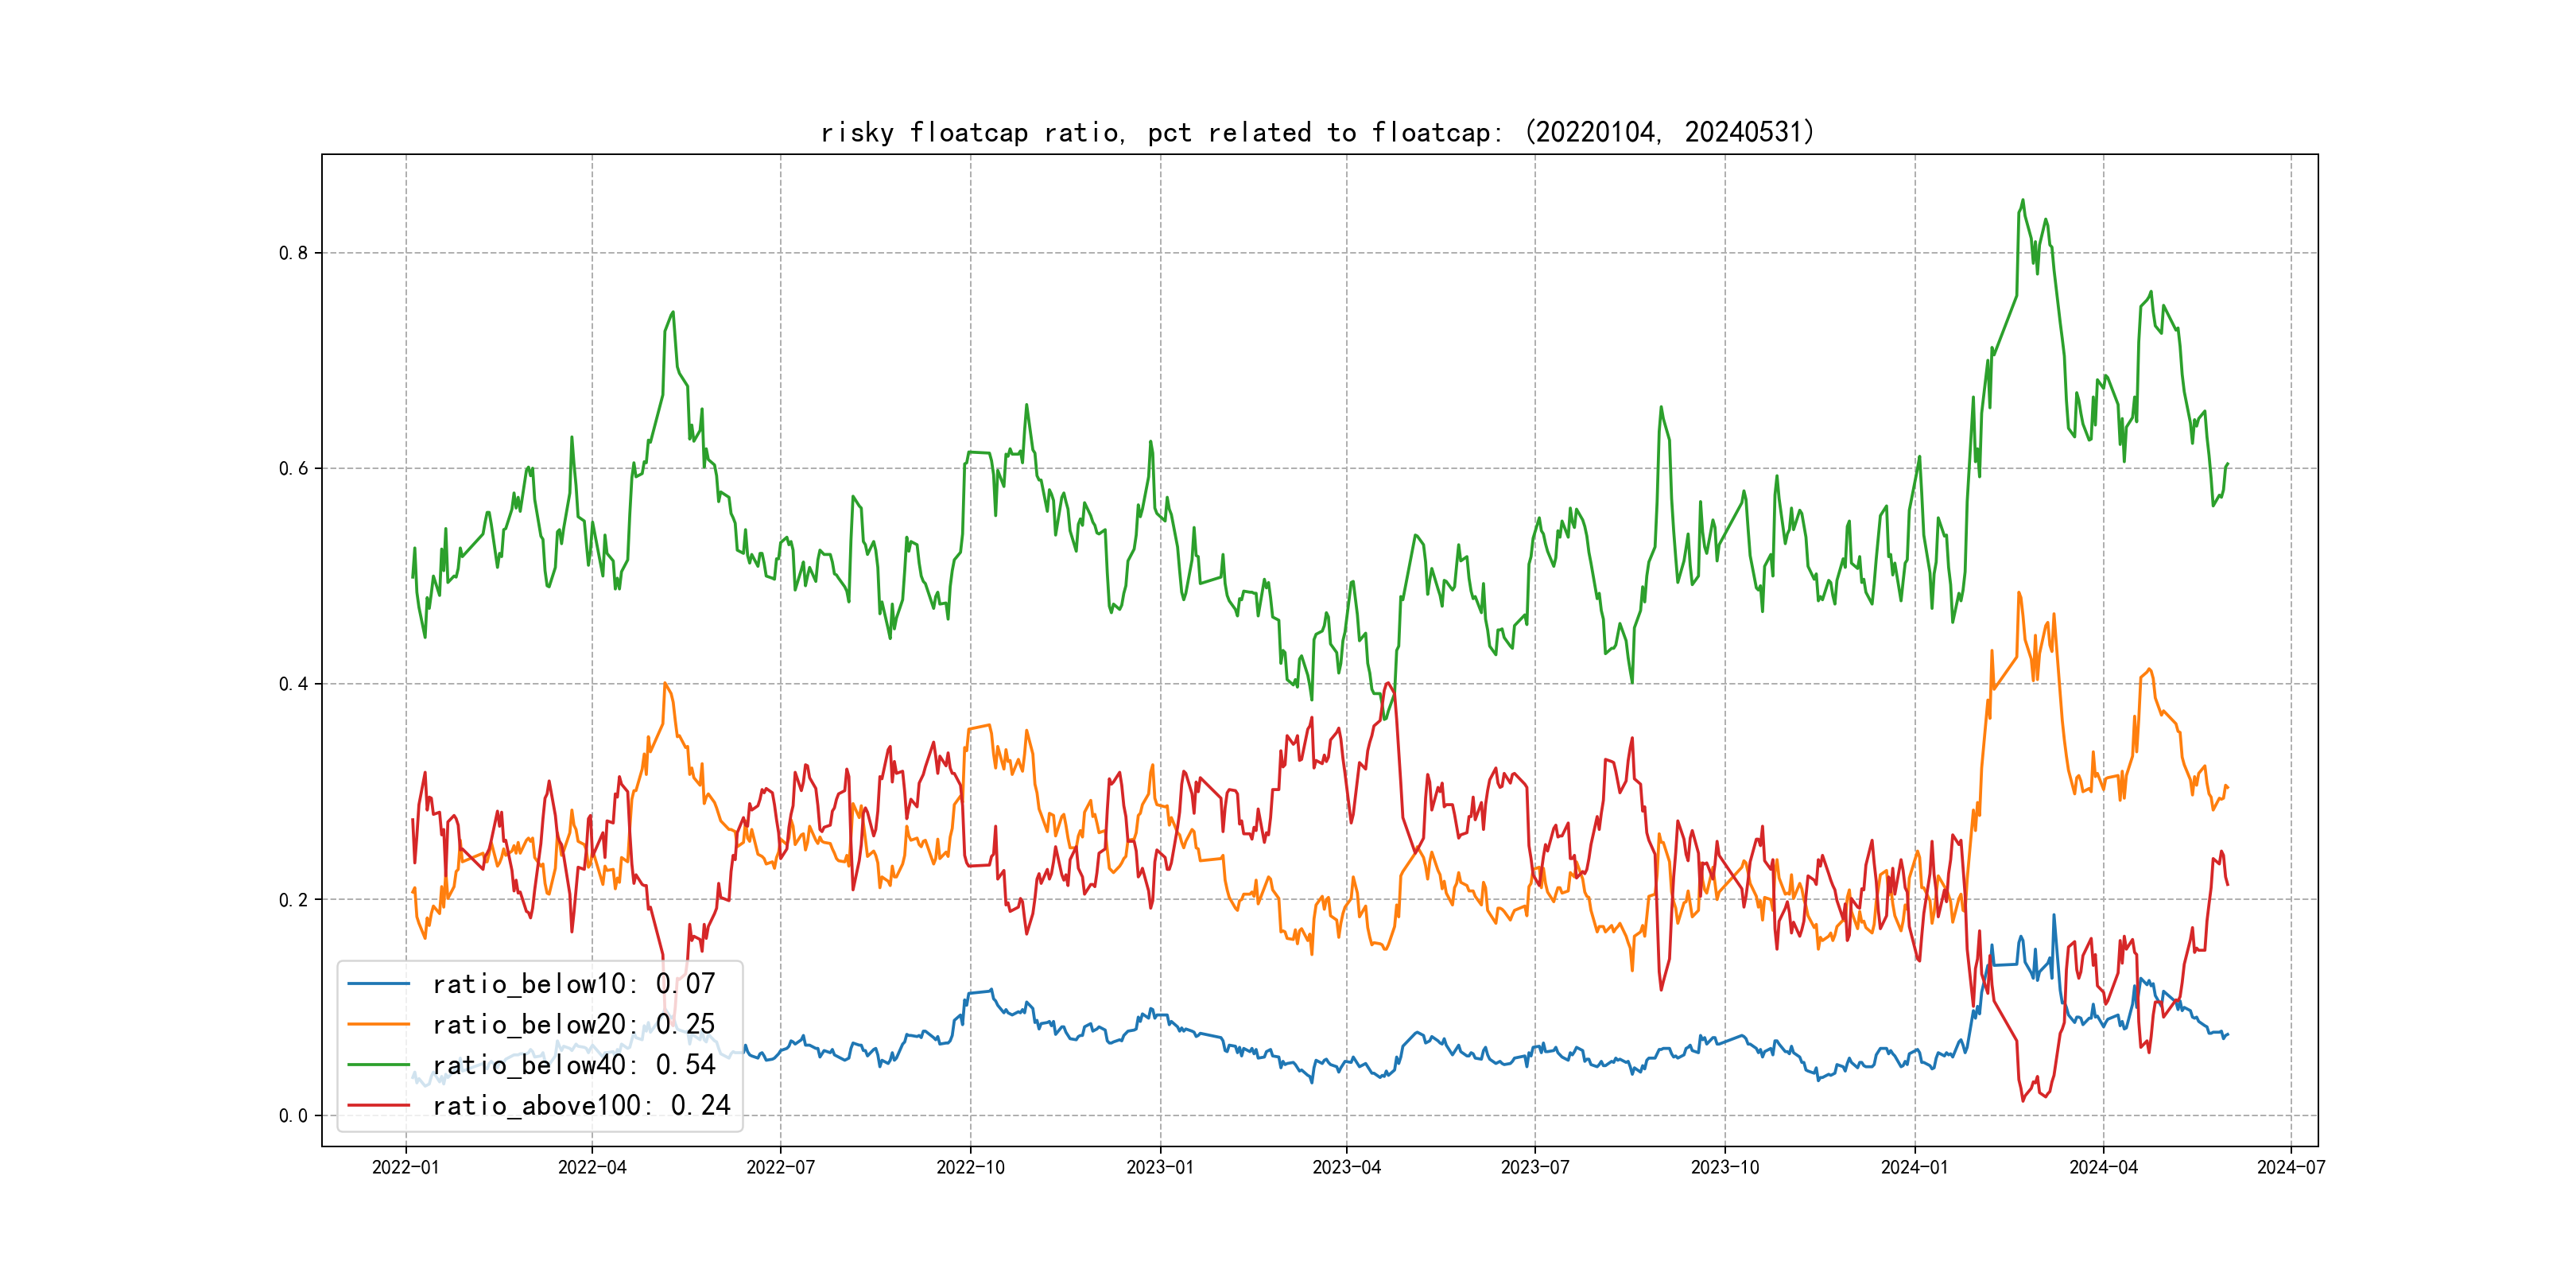Select the 'ratio_below10: 0.07' legend label

(x=573, y=984)
